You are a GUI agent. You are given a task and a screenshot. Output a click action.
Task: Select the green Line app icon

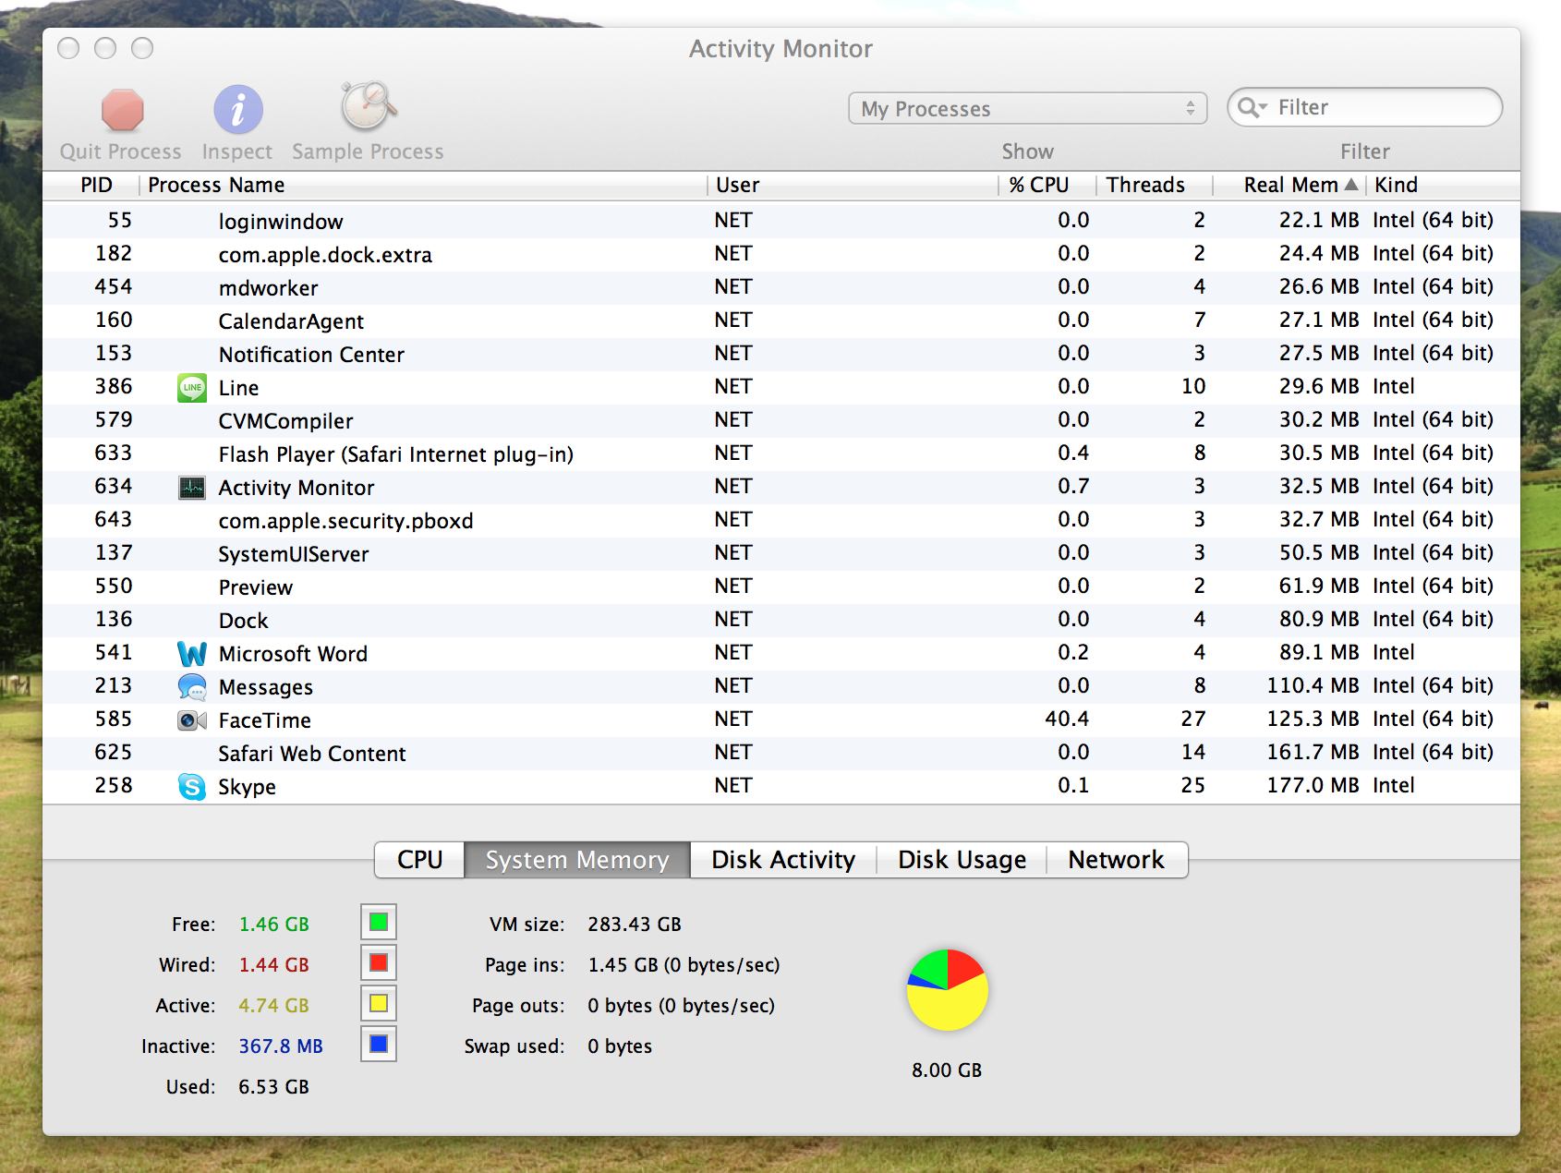(x=191, y=388)
